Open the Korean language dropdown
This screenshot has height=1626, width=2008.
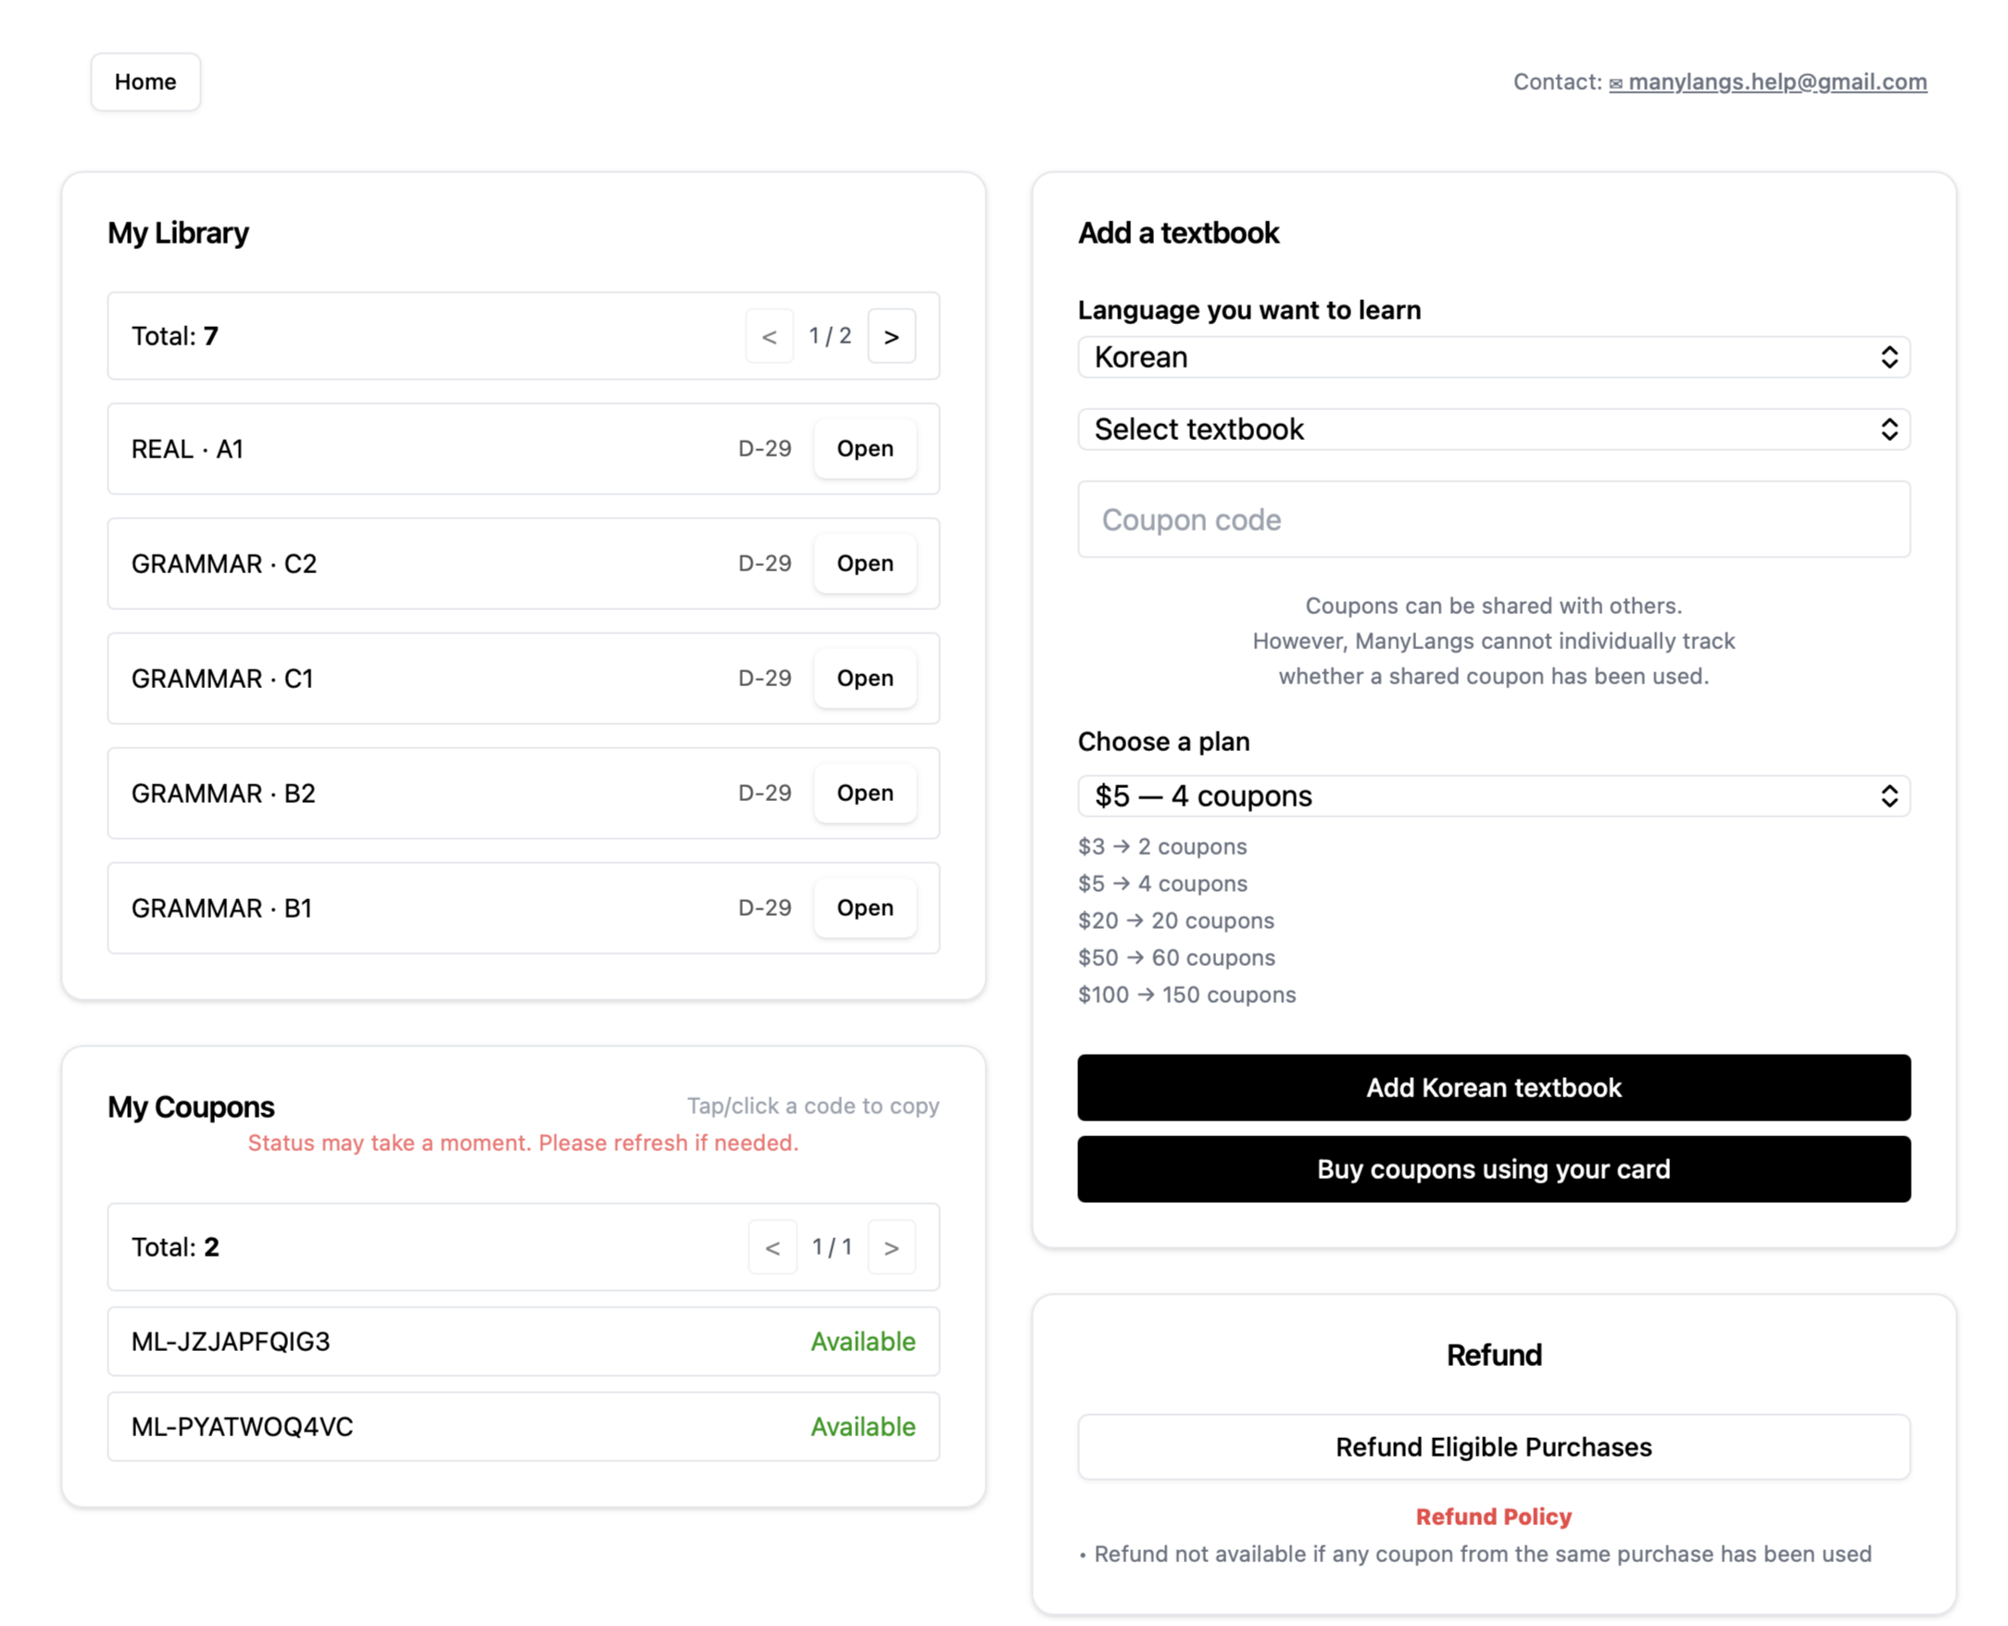(1493, 356)
